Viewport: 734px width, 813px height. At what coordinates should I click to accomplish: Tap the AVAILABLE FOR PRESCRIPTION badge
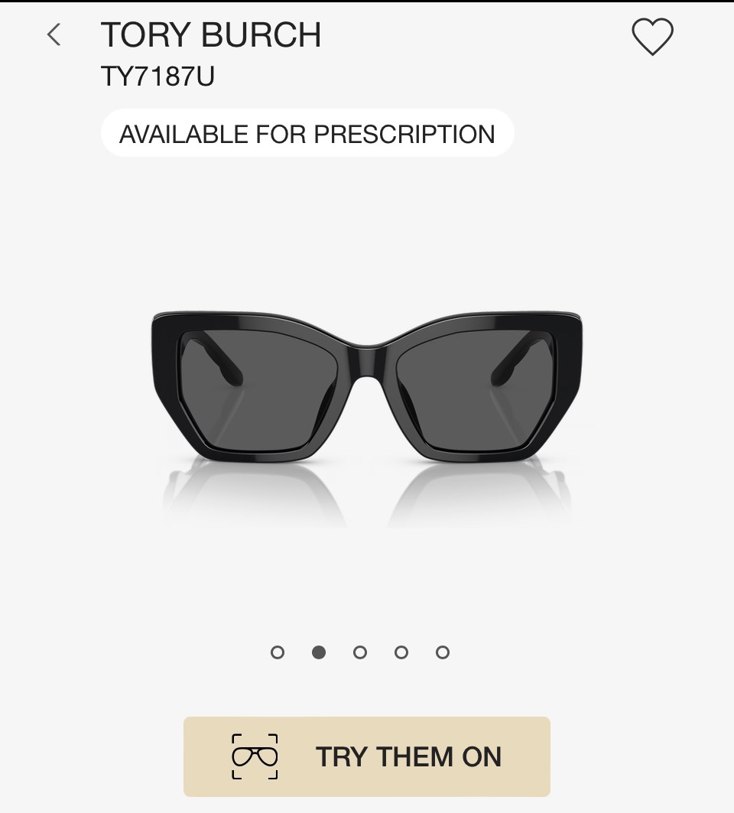[307, 134]
